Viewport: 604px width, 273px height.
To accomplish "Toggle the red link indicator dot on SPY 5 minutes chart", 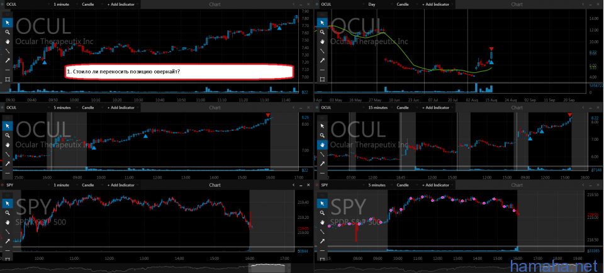I will click(317, 185).
